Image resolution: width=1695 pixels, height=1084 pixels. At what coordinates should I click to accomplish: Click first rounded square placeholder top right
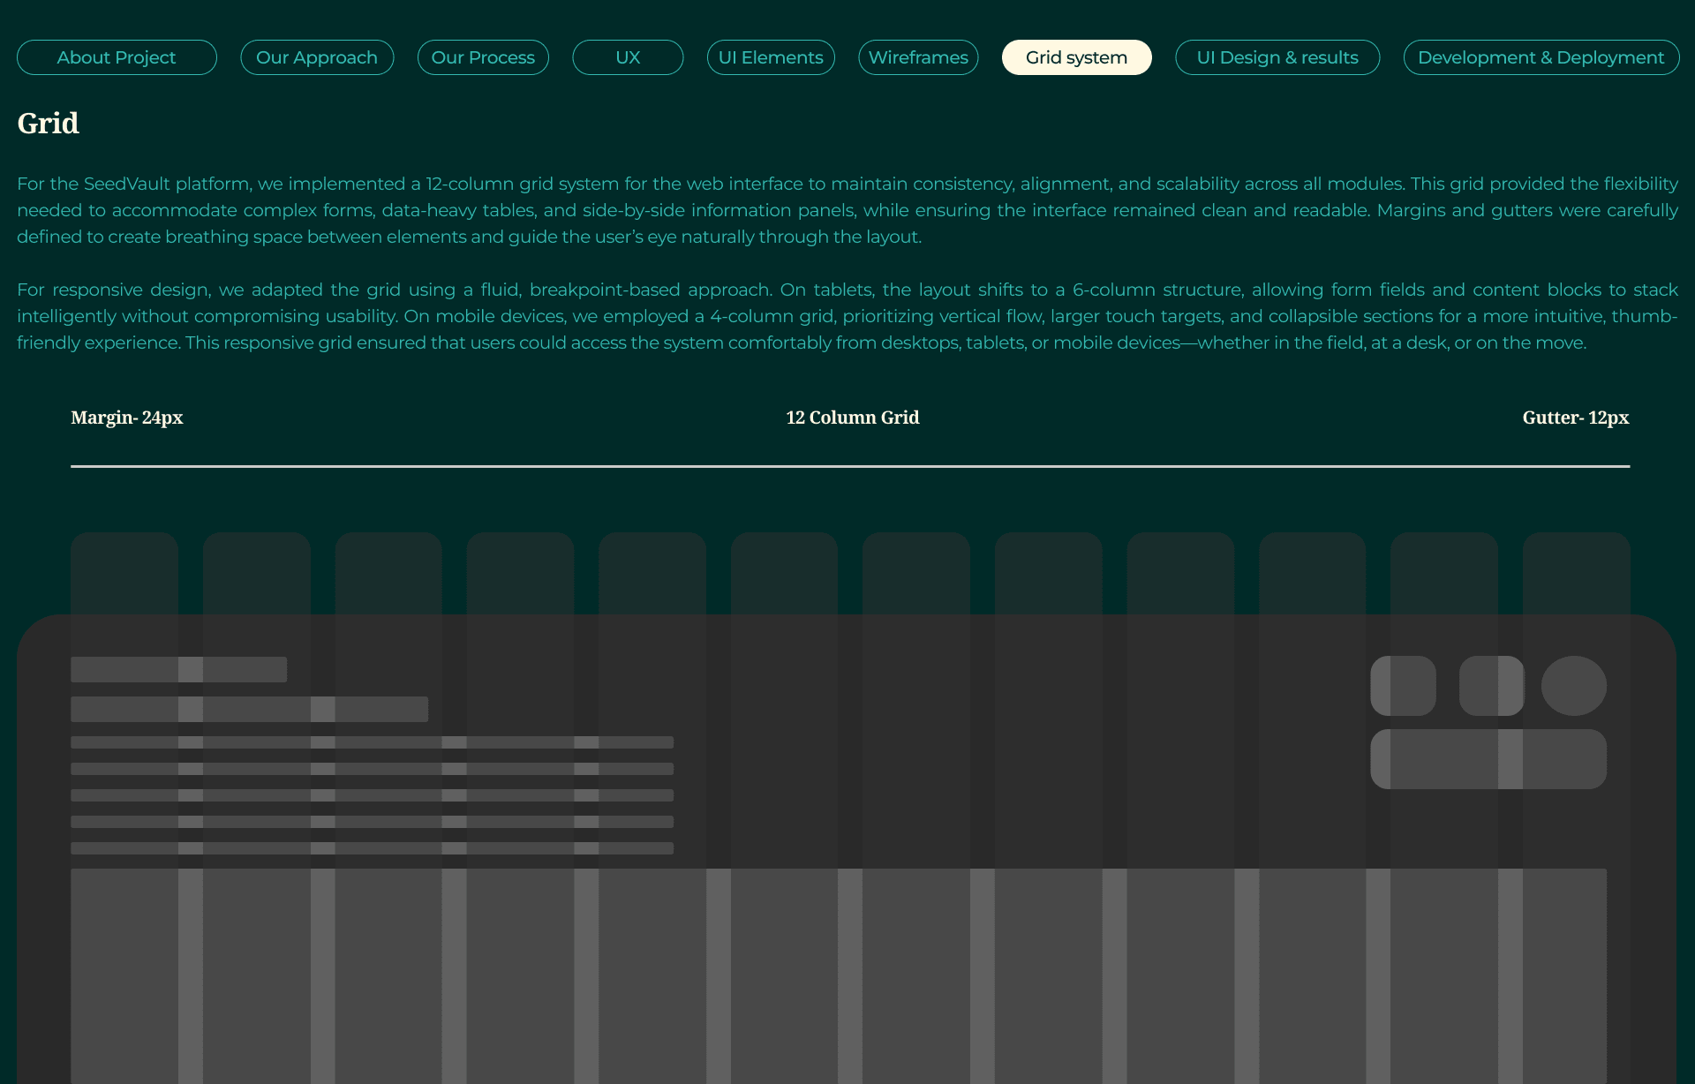pos(1403,686)
